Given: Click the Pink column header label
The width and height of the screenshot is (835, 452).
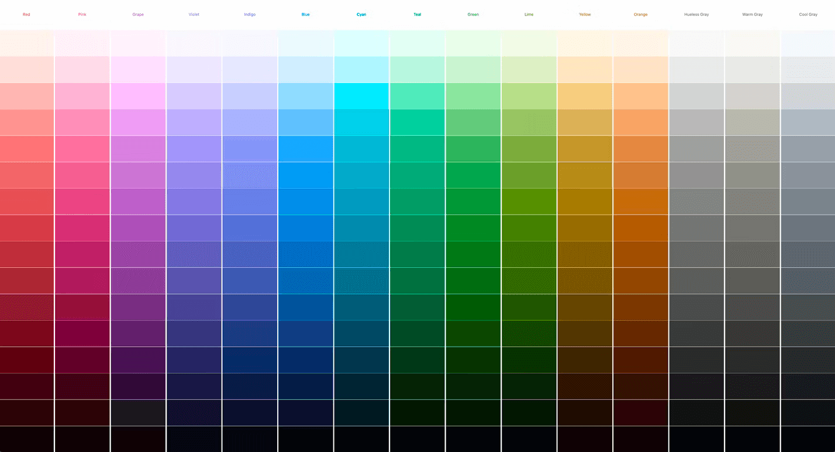Looking at the screenshot, I should point(82,14).
